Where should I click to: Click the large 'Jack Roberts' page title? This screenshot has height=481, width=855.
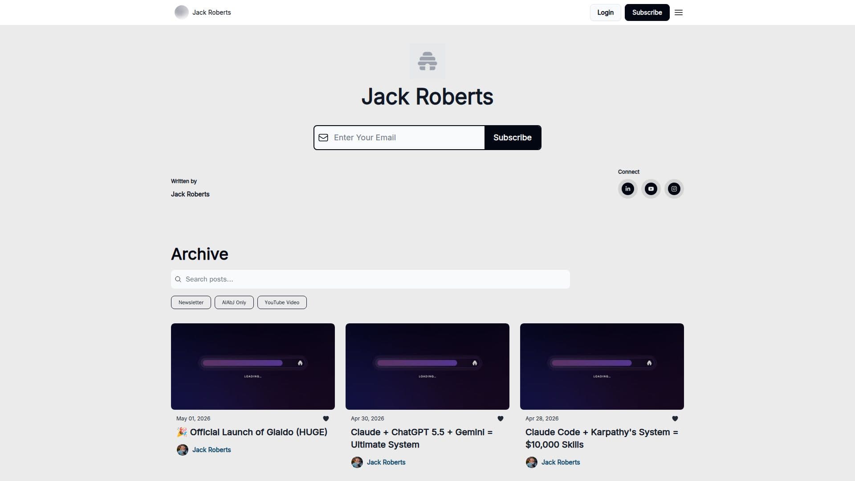(427, 97)
